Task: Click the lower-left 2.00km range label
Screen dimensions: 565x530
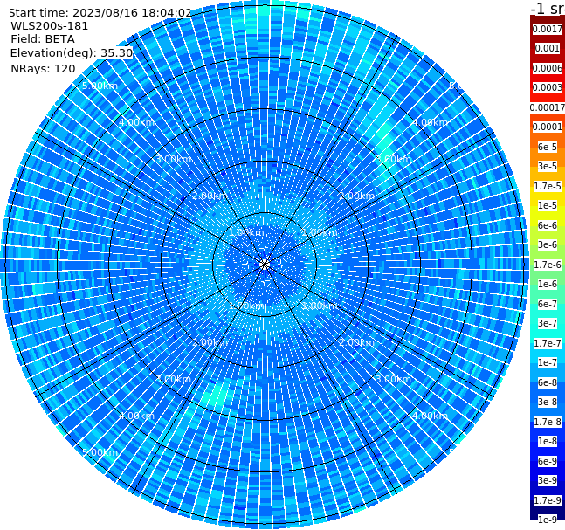Action: (x=210, y=342)
